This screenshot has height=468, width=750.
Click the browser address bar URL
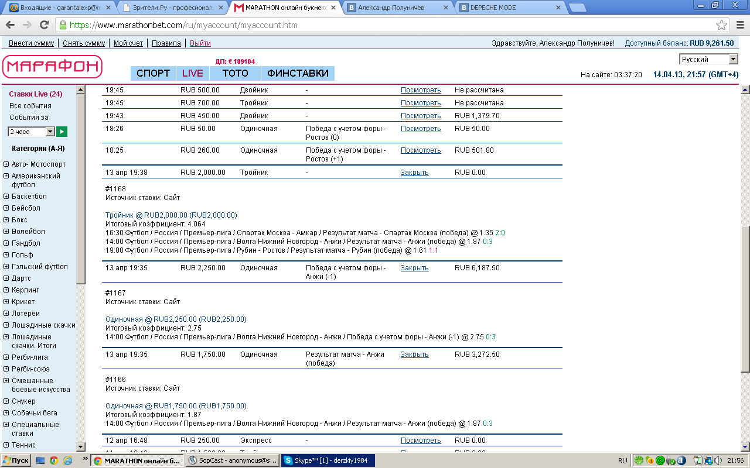(183, 25)
